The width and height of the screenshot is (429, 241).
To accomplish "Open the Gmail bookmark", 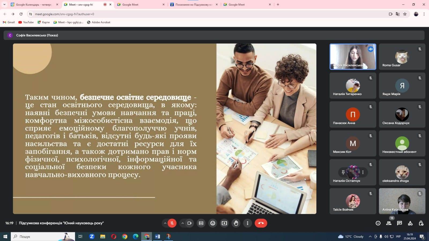I will [x=9, y=22].
